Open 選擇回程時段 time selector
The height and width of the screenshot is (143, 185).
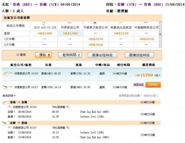pos(139,55)
